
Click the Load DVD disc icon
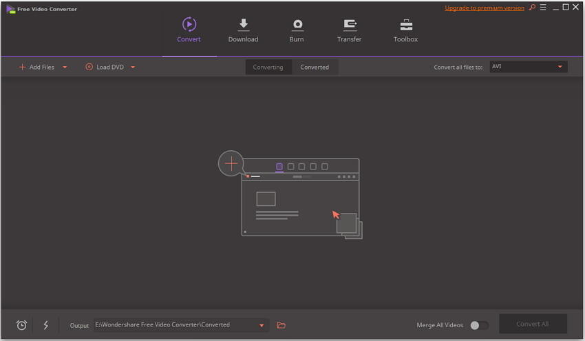click(89, 67)
